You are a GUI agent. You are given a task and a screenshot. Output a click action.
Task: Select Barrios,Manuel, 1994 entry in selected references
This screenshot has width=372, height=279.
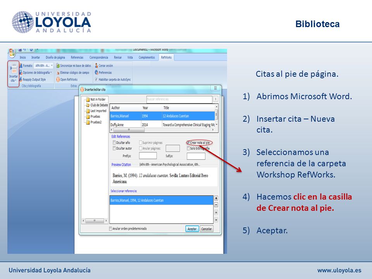(161, 200)
